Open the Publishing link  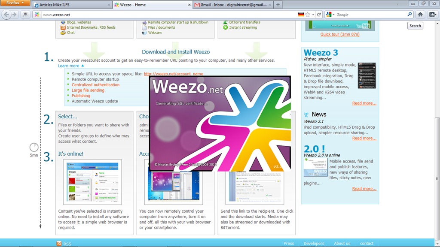(x=81, y=96)
